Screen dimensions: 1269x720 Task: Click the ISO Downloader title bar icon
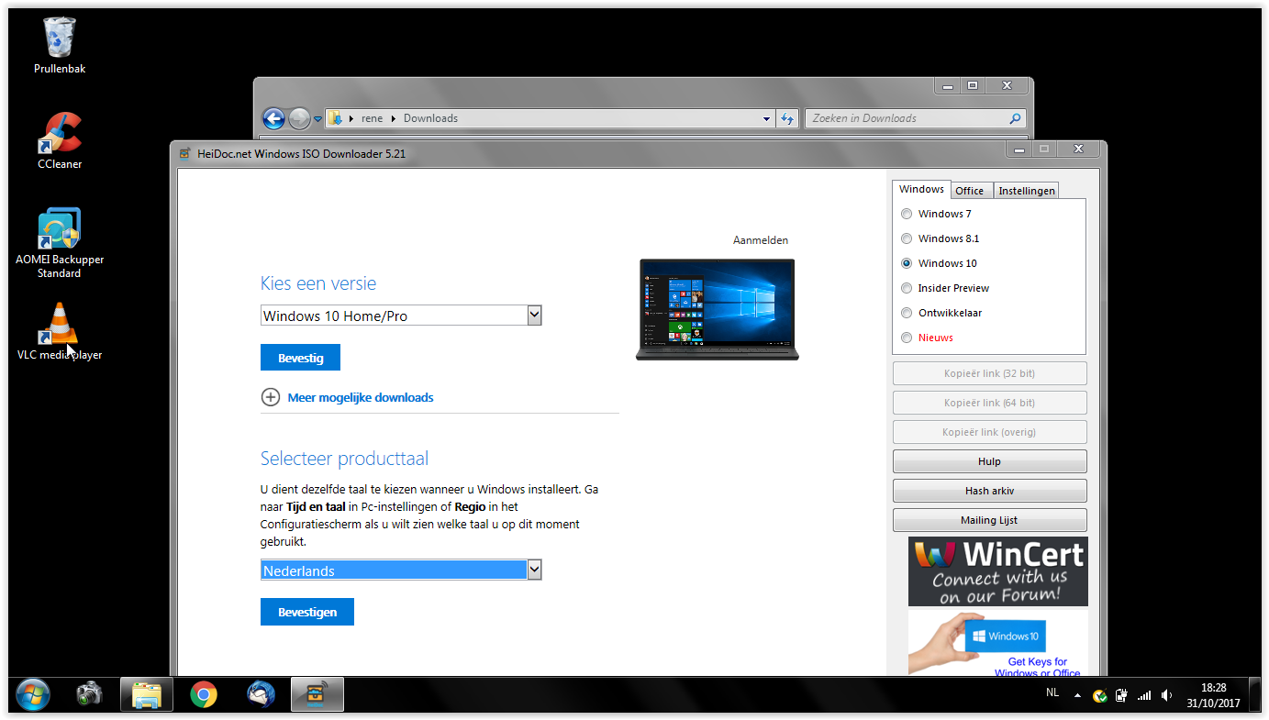pyautogui.click(x=184, y=153)
